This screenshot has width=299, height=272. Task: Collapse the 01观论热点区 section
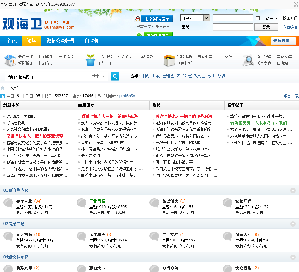(293, 190)
